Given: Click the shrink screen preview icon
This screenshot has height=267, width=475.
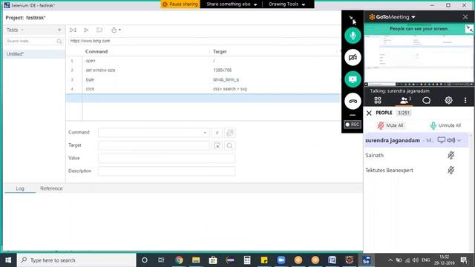Looking at the screenshot, I should 469,29.
